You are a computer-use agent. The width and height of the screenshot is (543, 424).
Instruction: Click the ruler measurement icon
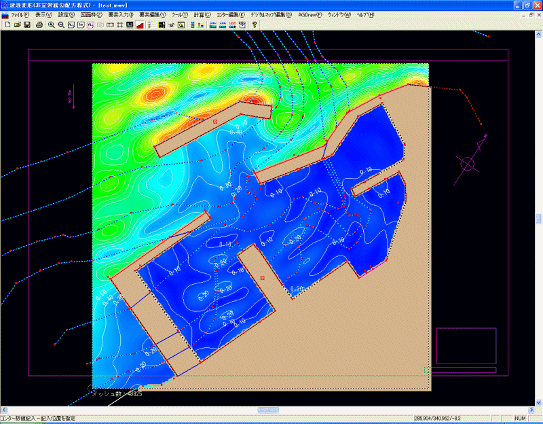pos(110,24)
